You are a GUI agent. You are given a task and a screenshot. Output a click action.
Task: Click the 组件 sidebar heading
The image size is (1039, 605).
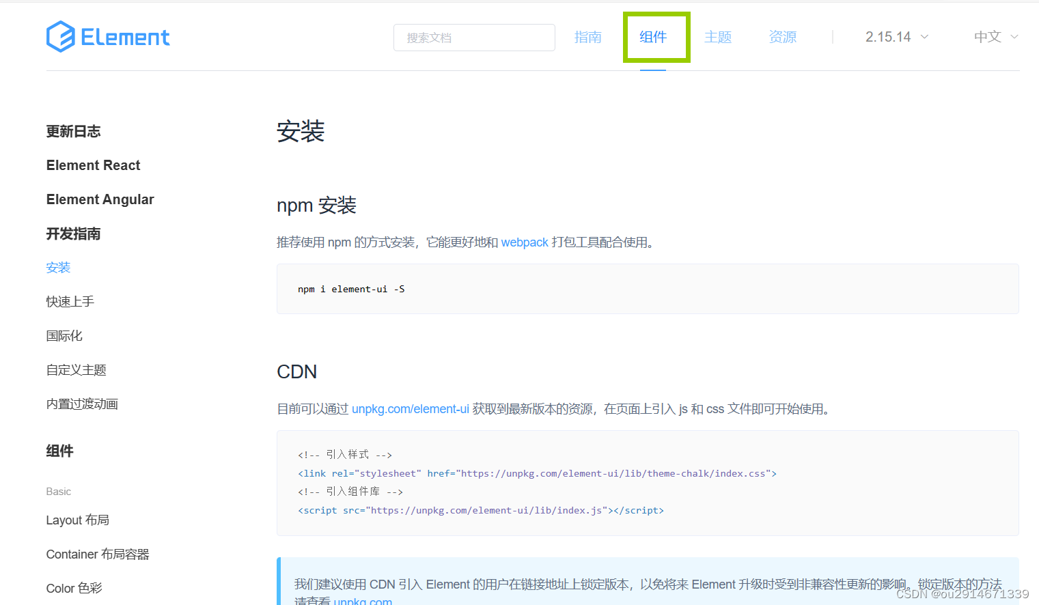[x=59, y=451]
